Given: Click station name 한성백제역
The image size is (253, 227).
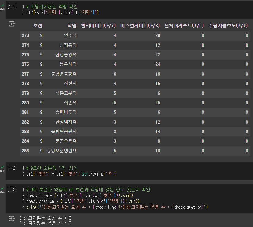Looking at the screenshot, I should pyautogui.click(x=66, y=122).
